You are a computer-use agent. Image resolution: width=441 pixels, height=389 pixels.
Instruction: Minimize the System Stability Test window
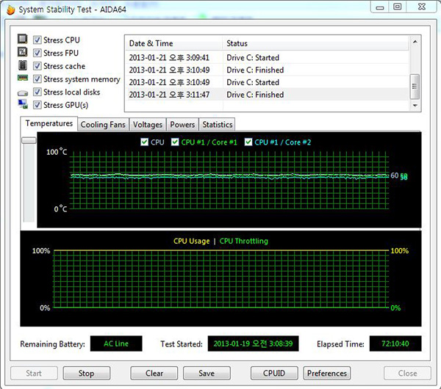[x=380, y=7]
